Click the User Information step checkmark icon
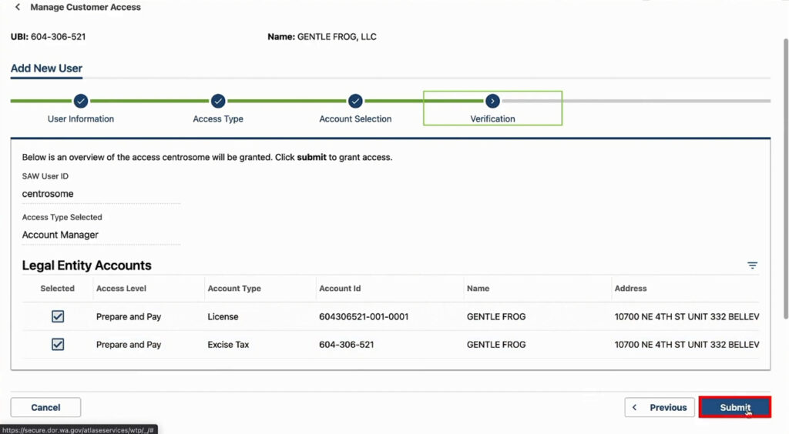 pos(81,101)
